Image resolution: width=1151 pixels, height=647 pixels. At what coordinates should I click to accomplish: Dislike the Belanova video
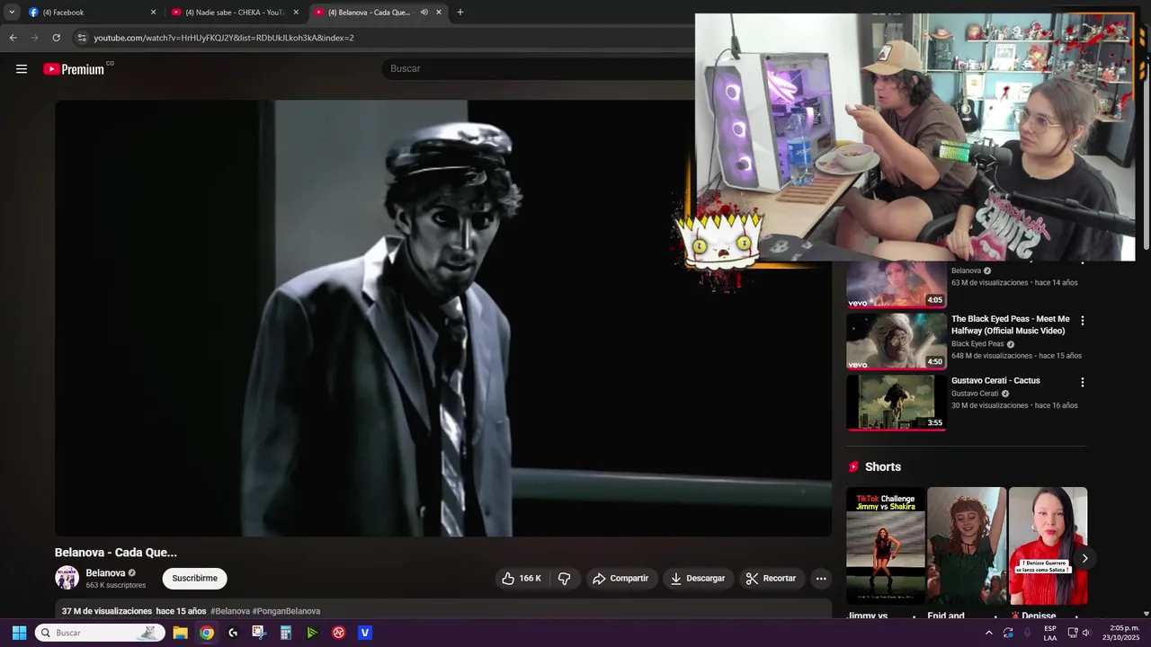pyautogui.click(x=565, y=579)
